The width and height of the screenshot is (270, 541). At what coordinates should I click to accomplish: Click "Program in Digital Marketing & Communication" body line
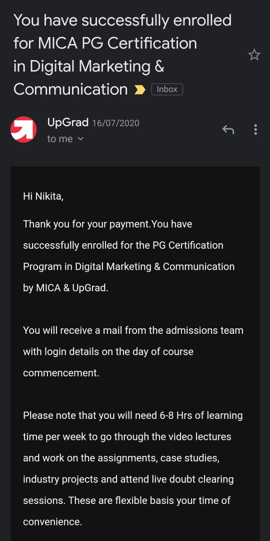[128, 267]
